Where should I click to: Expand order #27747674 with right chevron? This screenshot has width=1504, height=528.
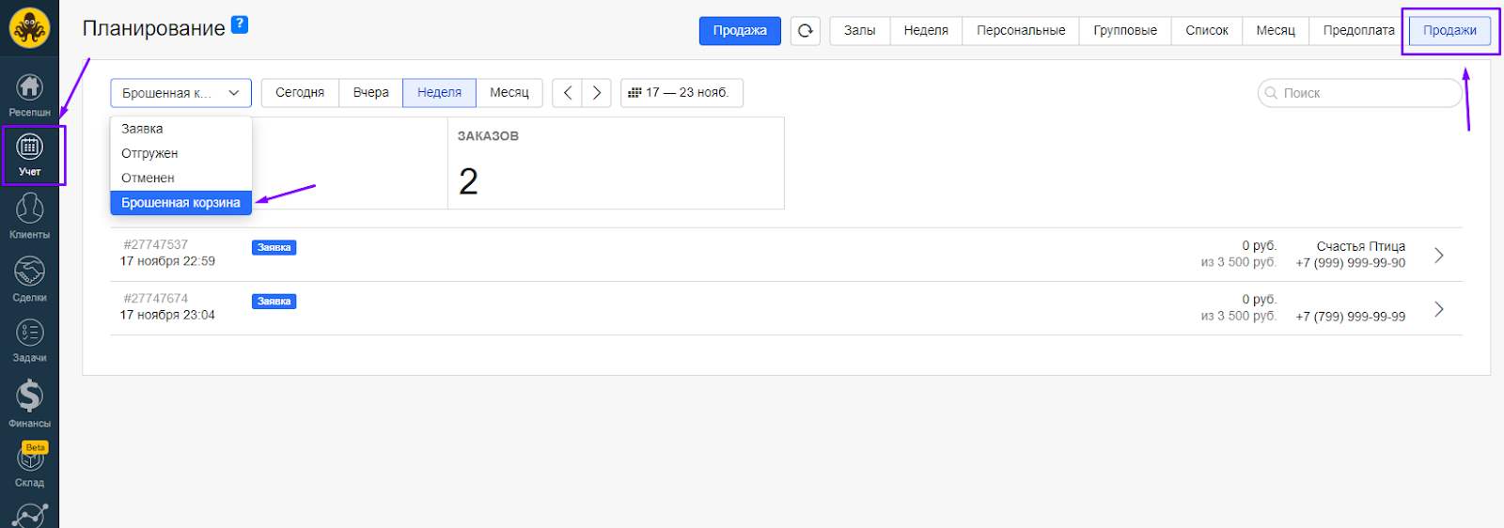tap(1438, 309)
